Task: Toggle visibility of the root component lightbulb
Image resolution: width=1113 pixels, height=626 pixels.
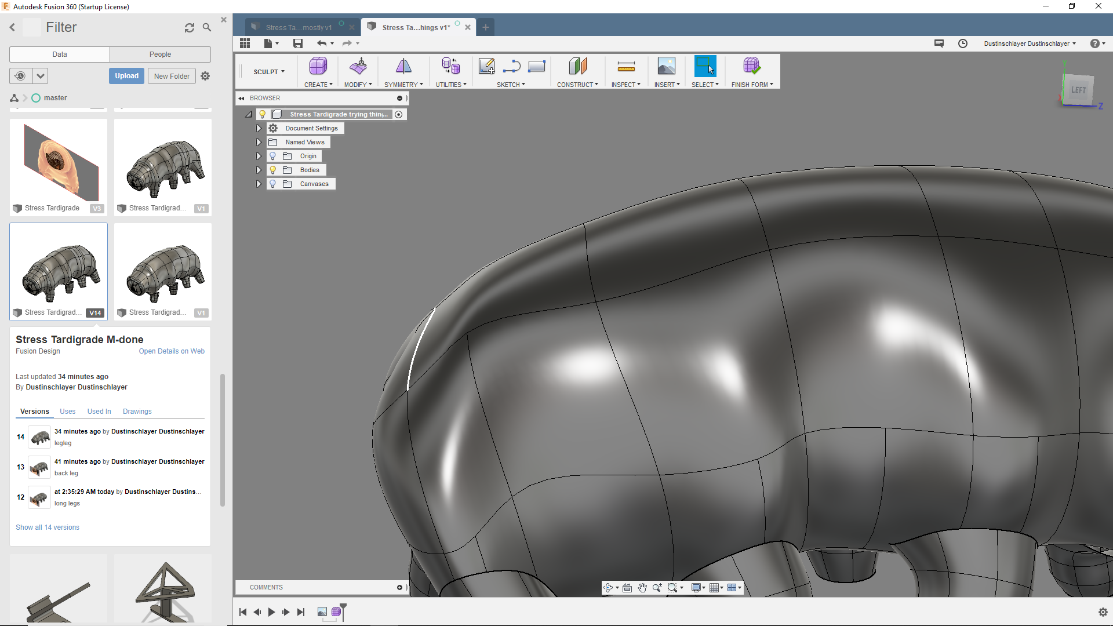Action: 263,114
